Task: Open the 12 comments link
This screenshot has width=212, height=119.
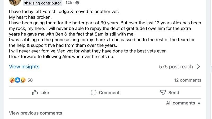Action: (187, 80)
